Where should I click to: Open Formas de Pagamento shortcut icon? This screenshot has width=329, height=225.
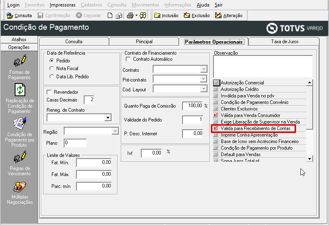[20, 61]
